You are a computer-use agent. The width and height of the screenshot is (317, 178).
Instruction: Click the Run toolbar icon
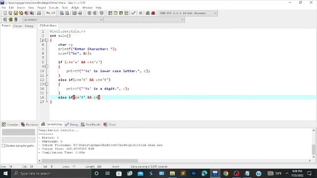[x=115, y=13]
